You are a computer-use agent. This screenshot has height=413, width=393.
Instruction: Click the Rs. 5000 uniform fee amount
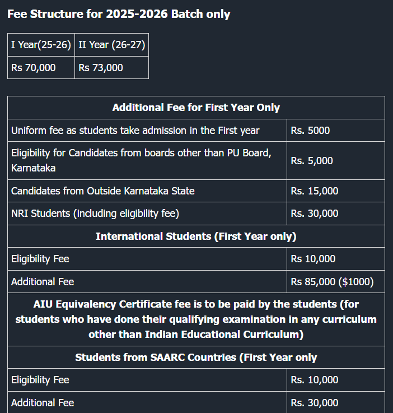click(x=310, y=131)
